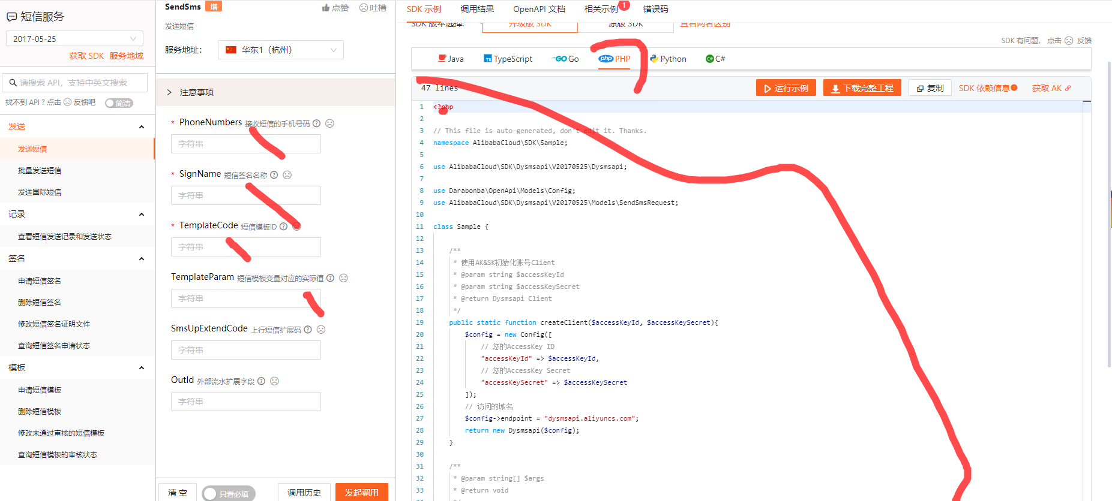Toggle the 只看必填 switch
Screen dimensions: 1112x501
click(x=229, y=494)
